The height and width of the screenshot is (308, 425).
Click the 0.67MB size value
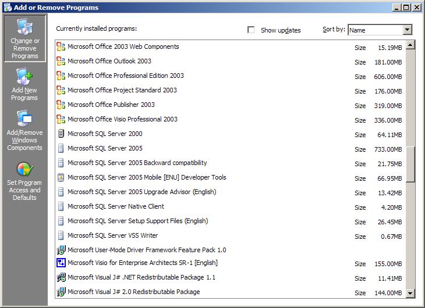click(x=391, y=237)
